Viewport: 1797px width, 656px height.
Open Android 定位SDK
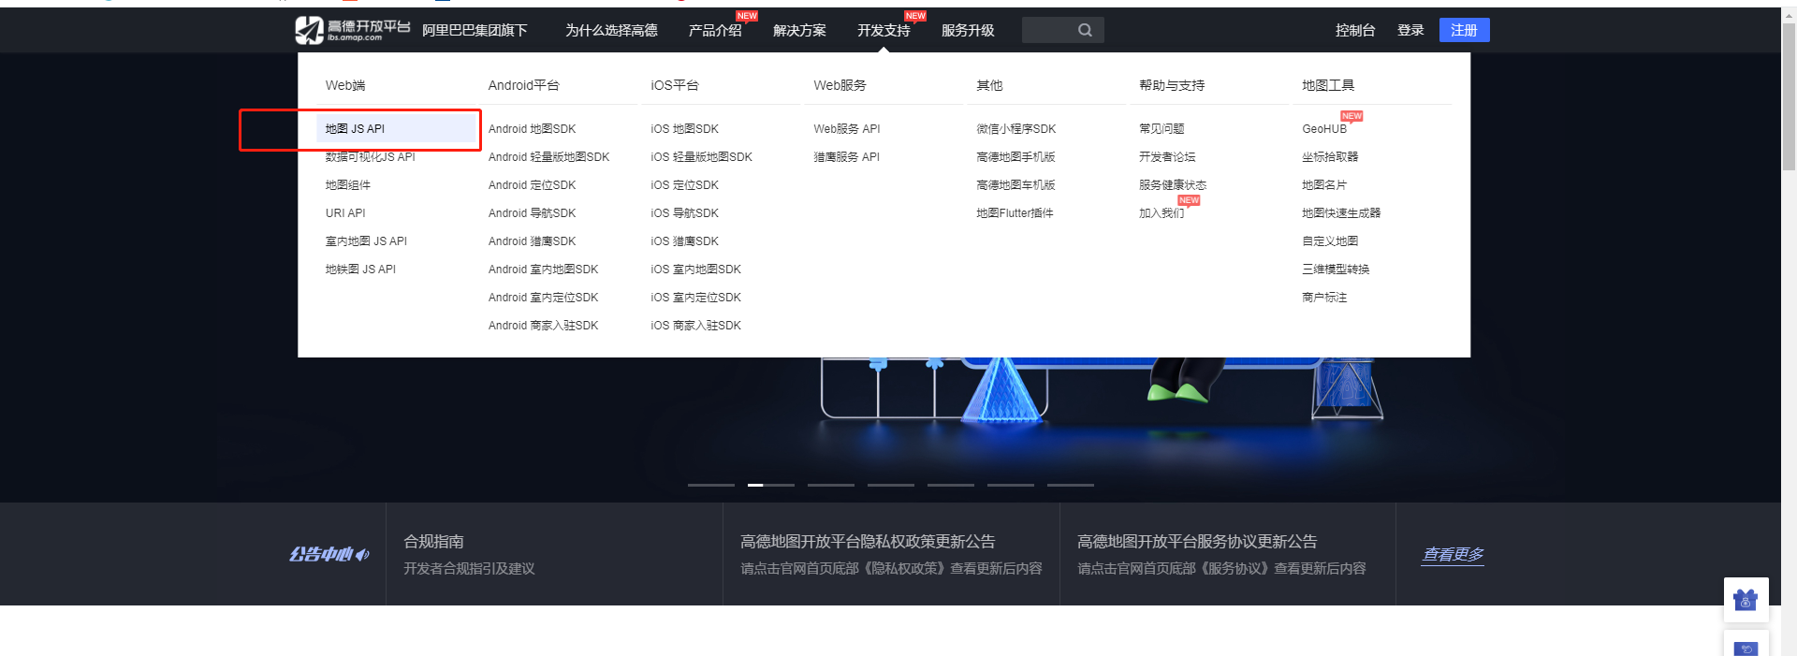(532, 185)
